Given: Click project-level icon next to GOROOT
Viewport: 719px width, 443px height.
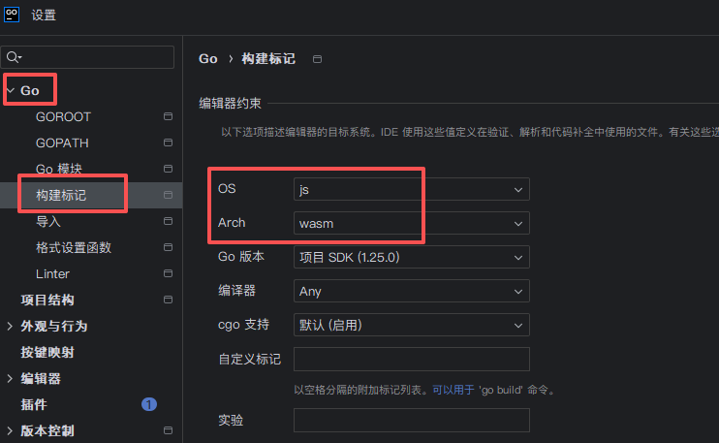Looking at the screenshot, I should coord(168,116).
